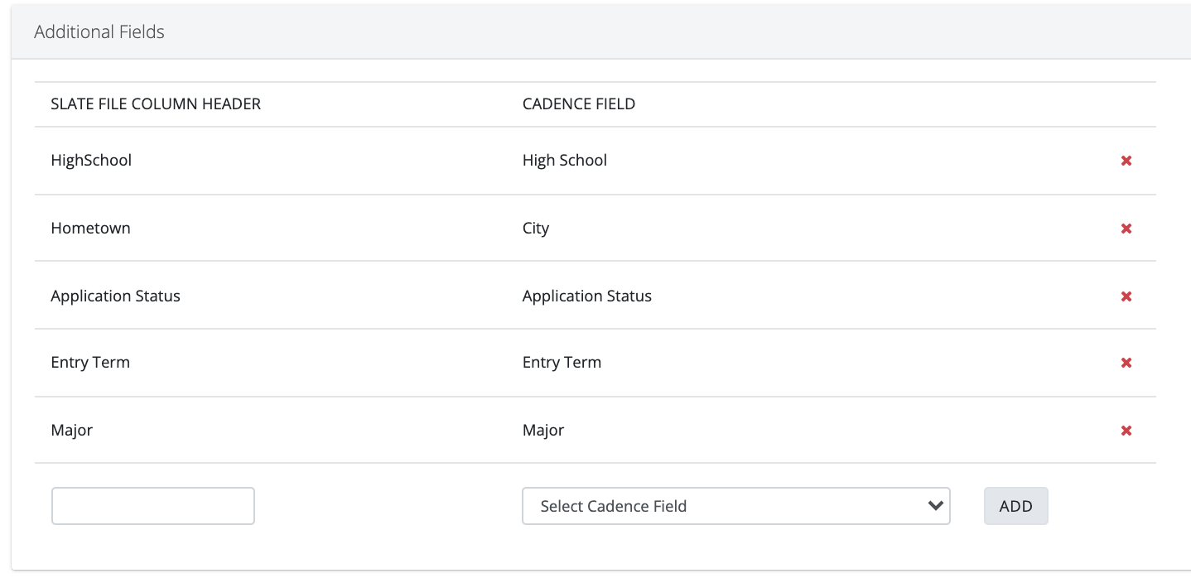Select the High School Cadence field cell

tap(565, 161)
